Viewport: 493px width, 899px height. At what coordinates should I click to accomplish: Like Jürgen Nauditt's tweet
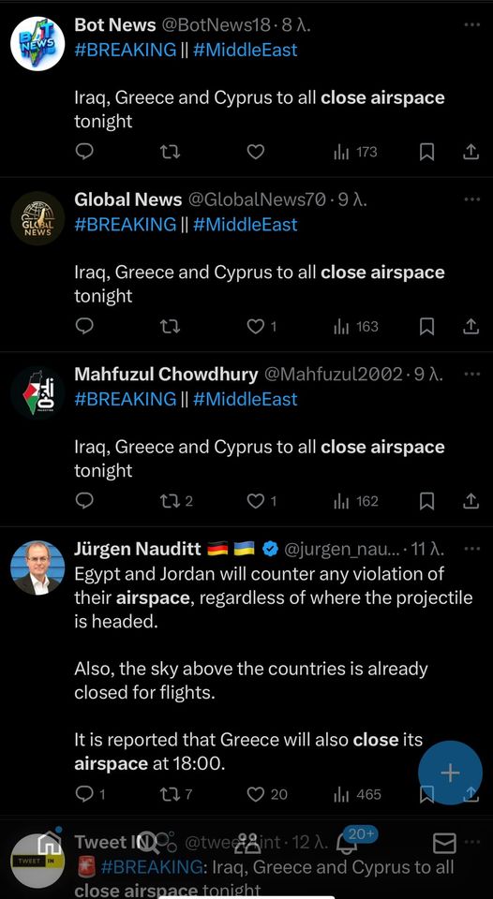(x=267, y=795)
